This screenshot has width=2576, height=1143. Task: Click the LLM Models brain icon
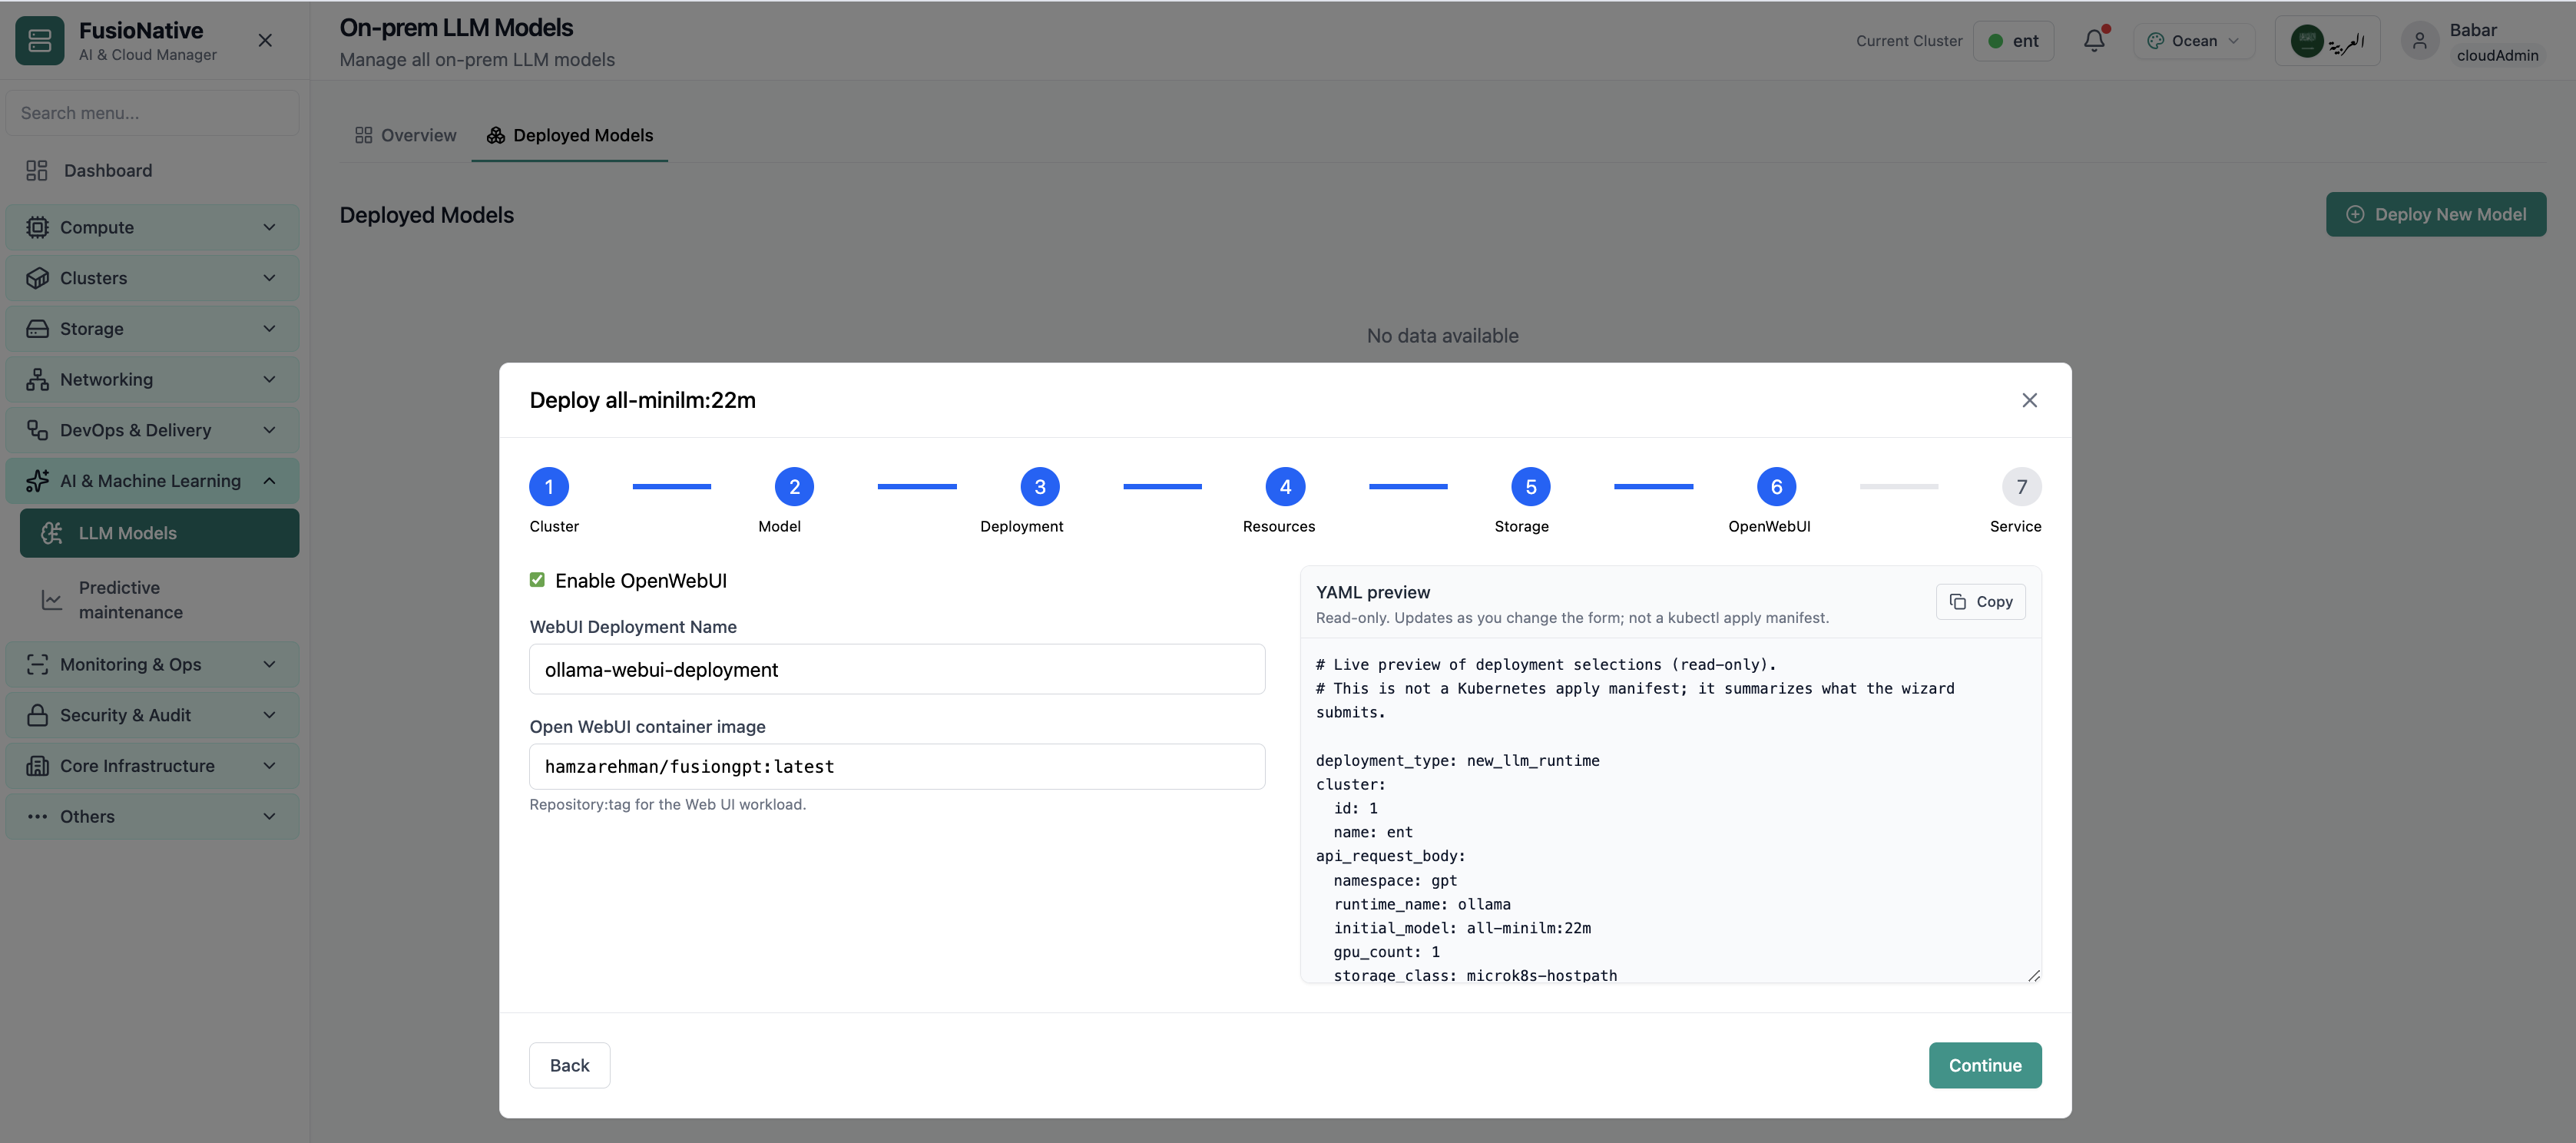tap(52, 534)
